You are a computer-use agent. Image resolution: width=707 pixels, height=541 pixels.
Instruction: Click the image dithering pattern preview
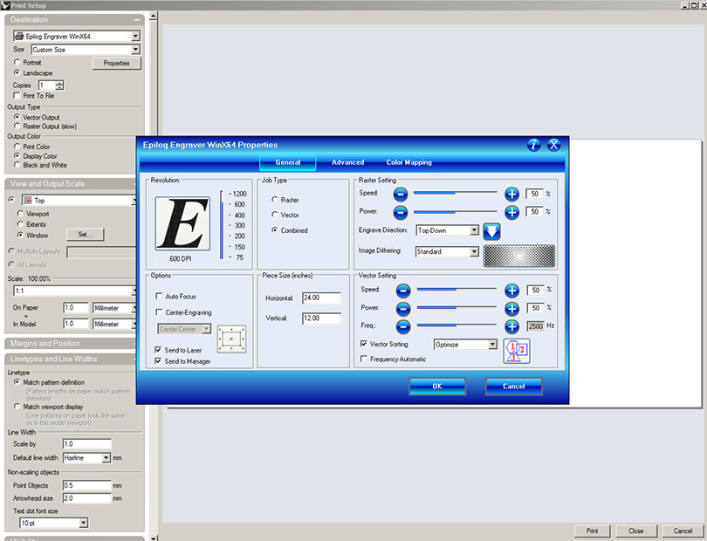tap(519, 256)
